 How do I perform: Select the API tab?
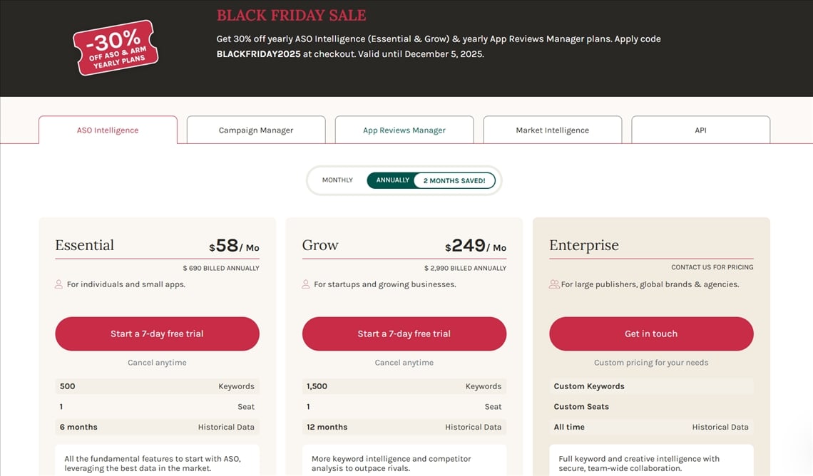point(700,130)
